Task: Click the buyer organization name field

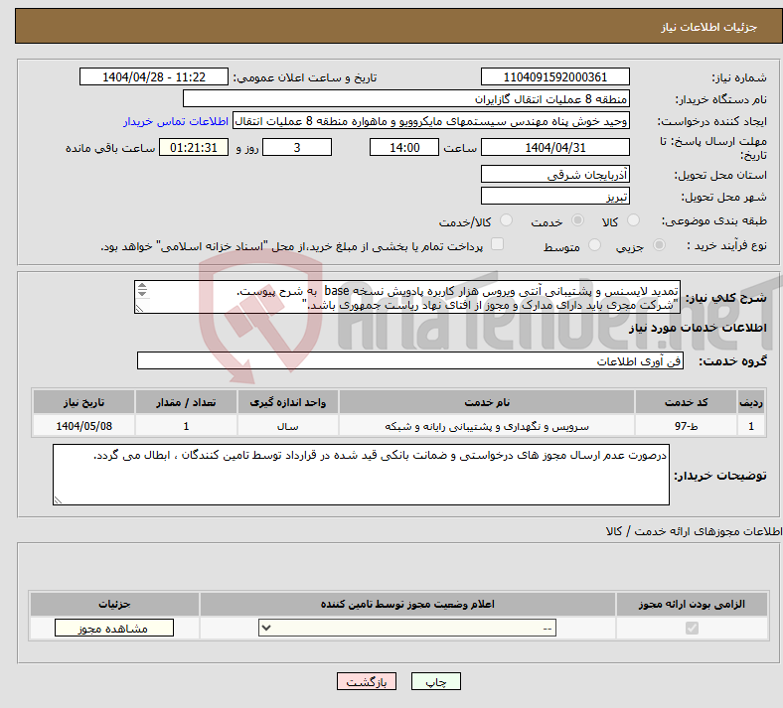Action: 406,98
